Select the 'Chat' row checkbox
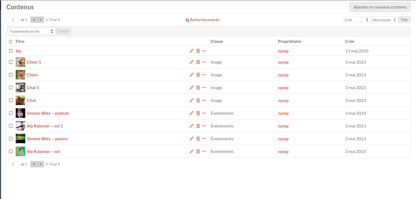This screenshot has width=416, height=199. tap(11, 100)
